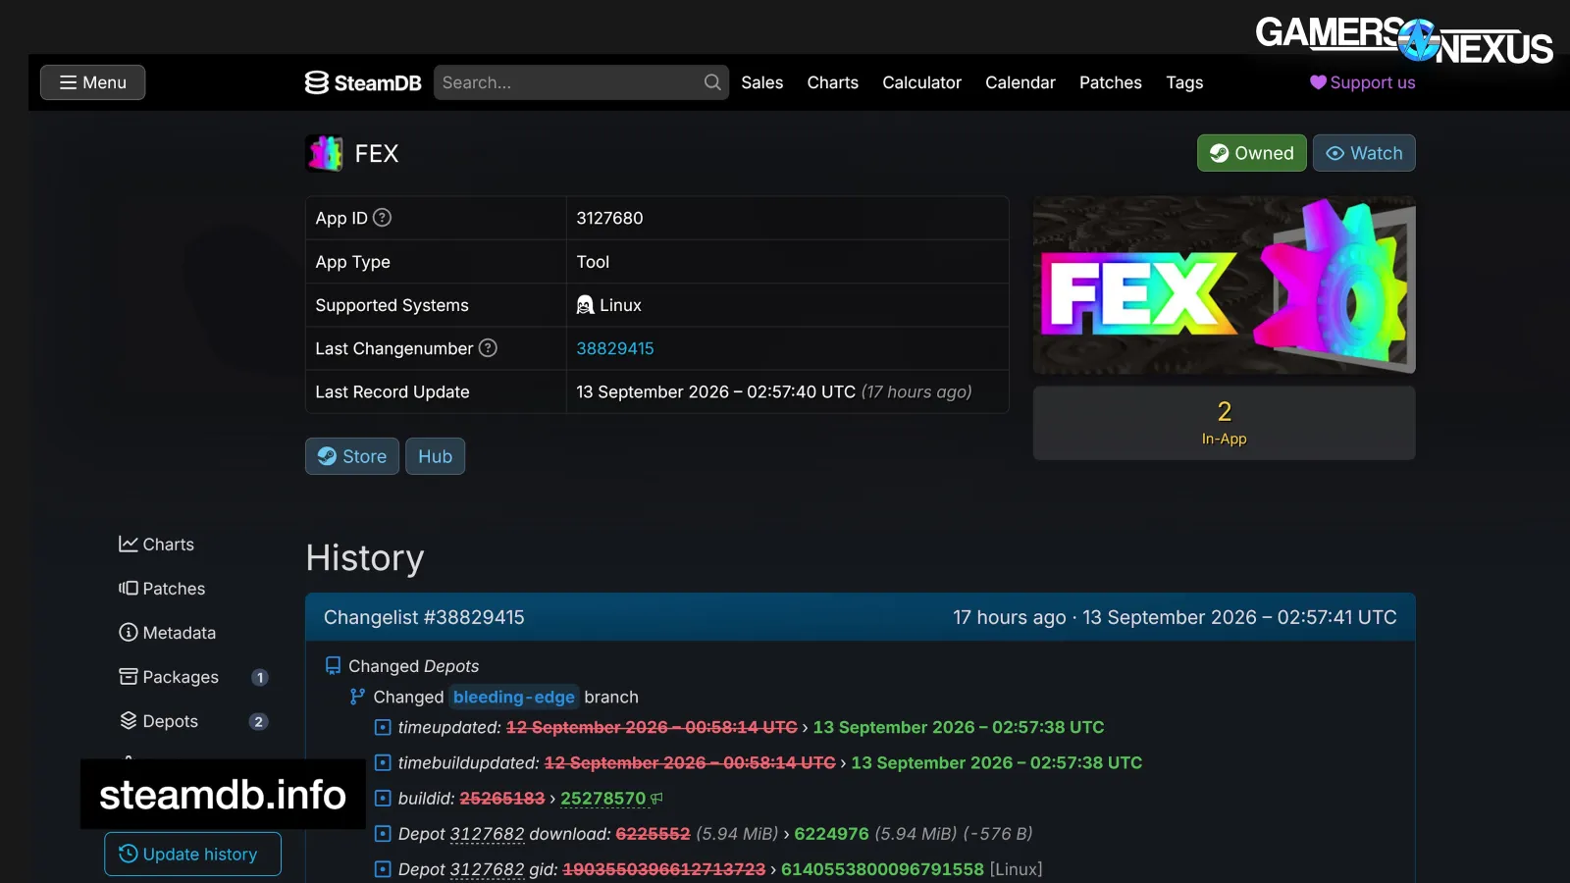Go to SteamDB home logo
Image resolution: width=1570 pixels, height=883 pixels.
click(363, 82)
